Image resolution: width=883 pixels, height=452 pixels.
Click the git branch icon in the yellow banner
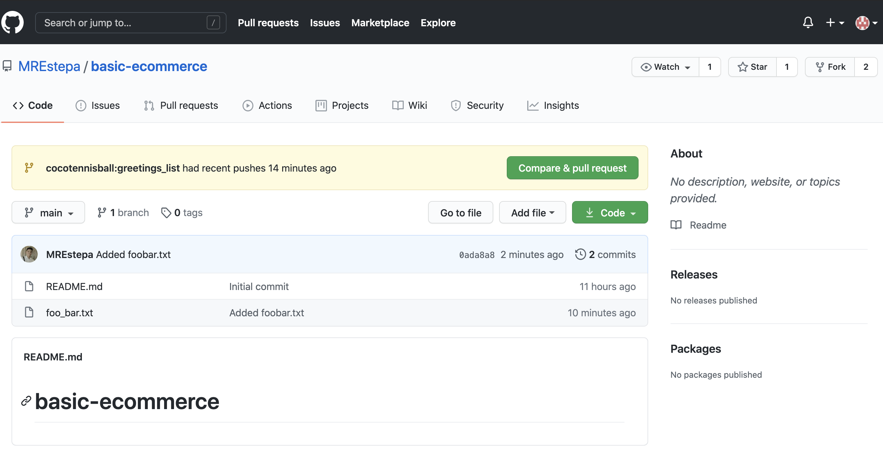29,168
